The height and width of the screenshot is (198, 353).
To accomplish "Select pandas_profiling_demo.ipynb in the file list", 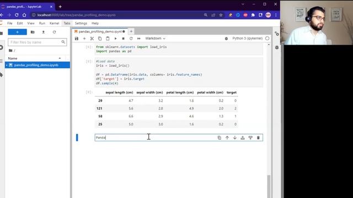I will tap(38, 65).
